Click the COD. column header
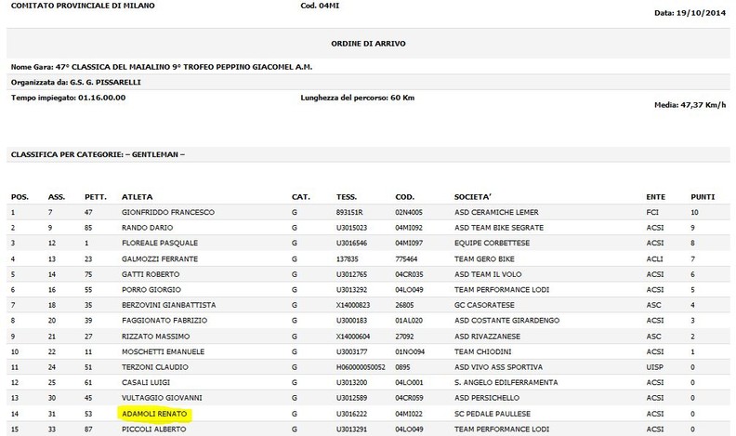 [404, 197]
